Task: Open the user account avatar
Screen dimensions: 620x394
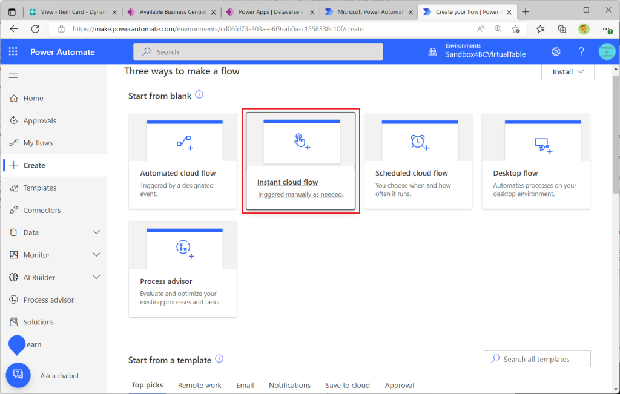Action: 607,52
